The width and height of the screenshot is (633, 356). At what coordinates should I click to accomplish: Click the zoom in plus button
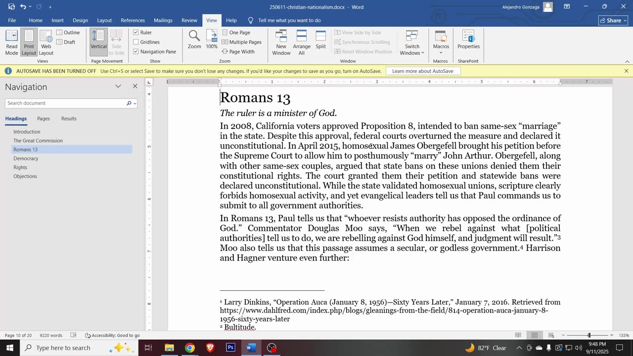click(x=612, y=335)
